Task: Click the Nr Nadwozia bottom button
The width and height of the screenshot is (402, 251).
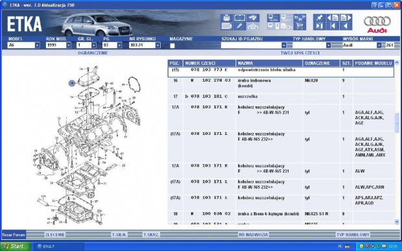Action: [254, 235]
